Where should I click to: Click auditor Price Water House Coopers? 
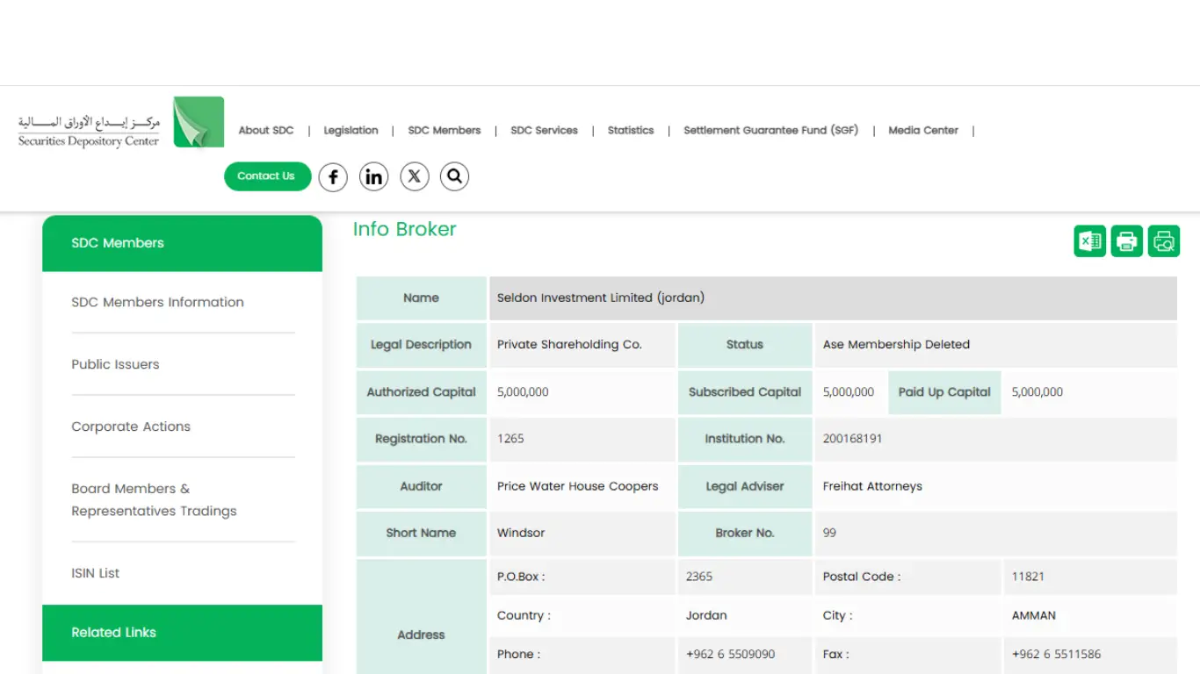577,486
